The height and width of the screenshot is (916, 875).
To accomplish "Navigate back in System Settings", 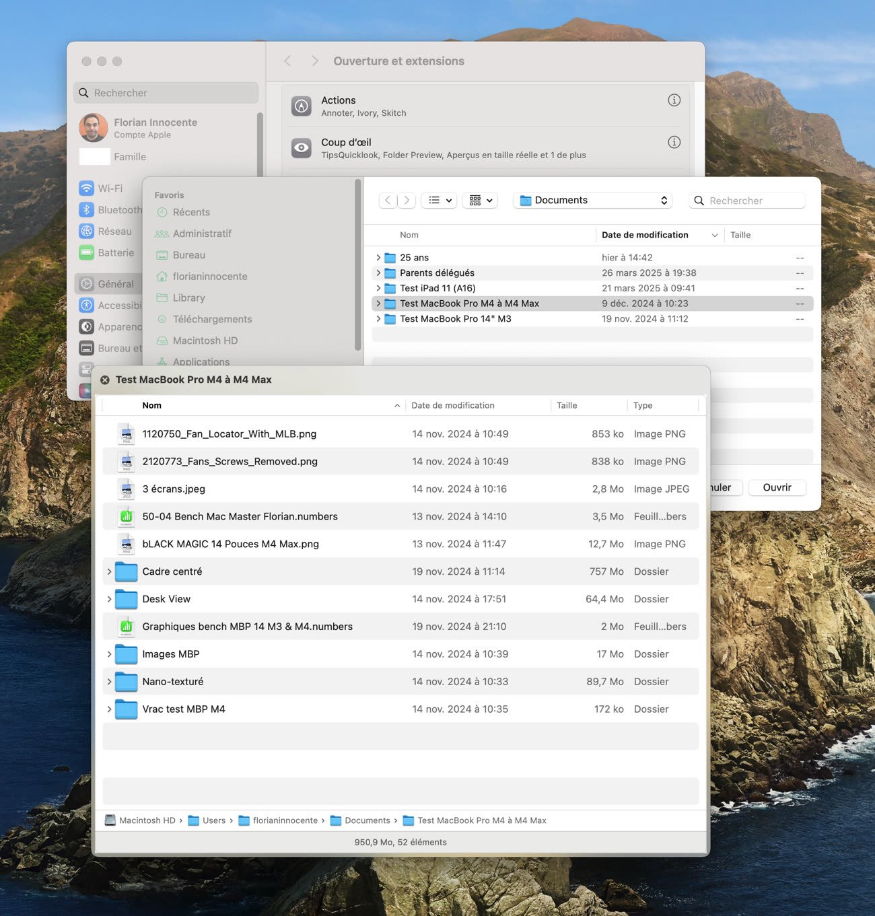I will 287,61.
